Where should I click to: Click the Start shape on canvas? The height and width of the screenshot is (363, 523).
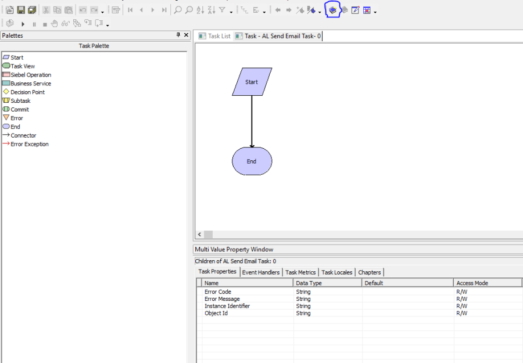coord(252,82)
